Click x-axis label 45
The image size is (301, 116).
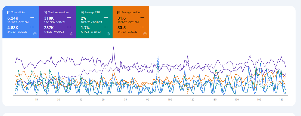pyautogui.click(x=81, y=100)
